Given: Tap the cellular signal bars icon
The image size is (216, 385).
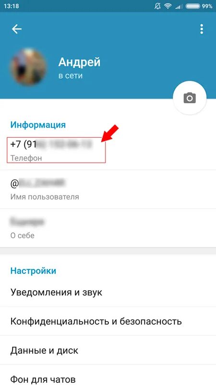Looking at the screenshot, I should (x=179, y=6).
